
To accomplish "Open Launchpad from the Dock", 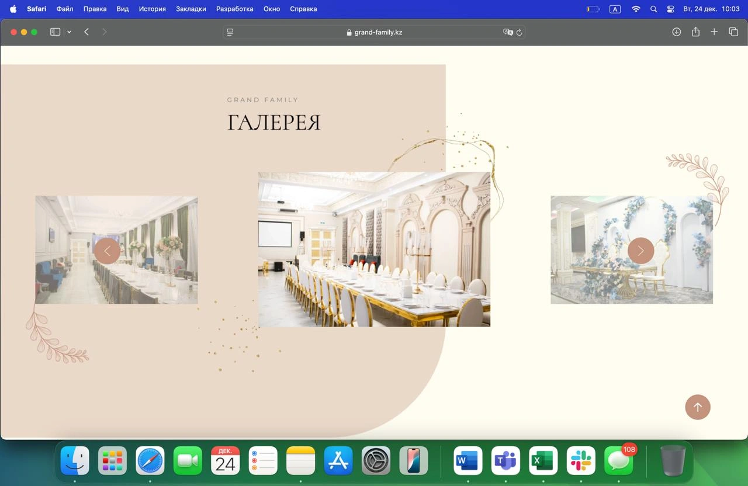I will pos(112,461).
